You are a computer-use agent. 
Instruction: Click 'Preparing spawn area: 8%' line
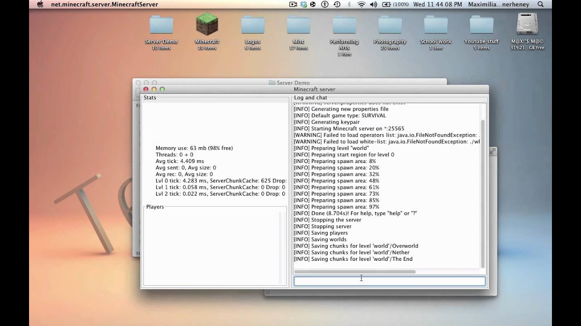click(335, 161)
